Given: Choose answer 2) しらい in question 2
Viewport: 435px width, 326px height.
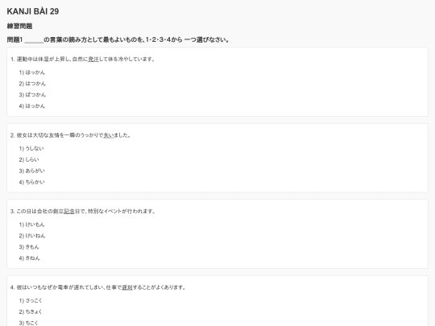Looking at the screenshot, I should pyautogui.click(x=29, y=159).
